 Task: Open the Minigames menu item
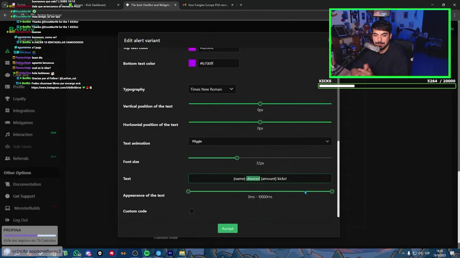click(23, 123)
